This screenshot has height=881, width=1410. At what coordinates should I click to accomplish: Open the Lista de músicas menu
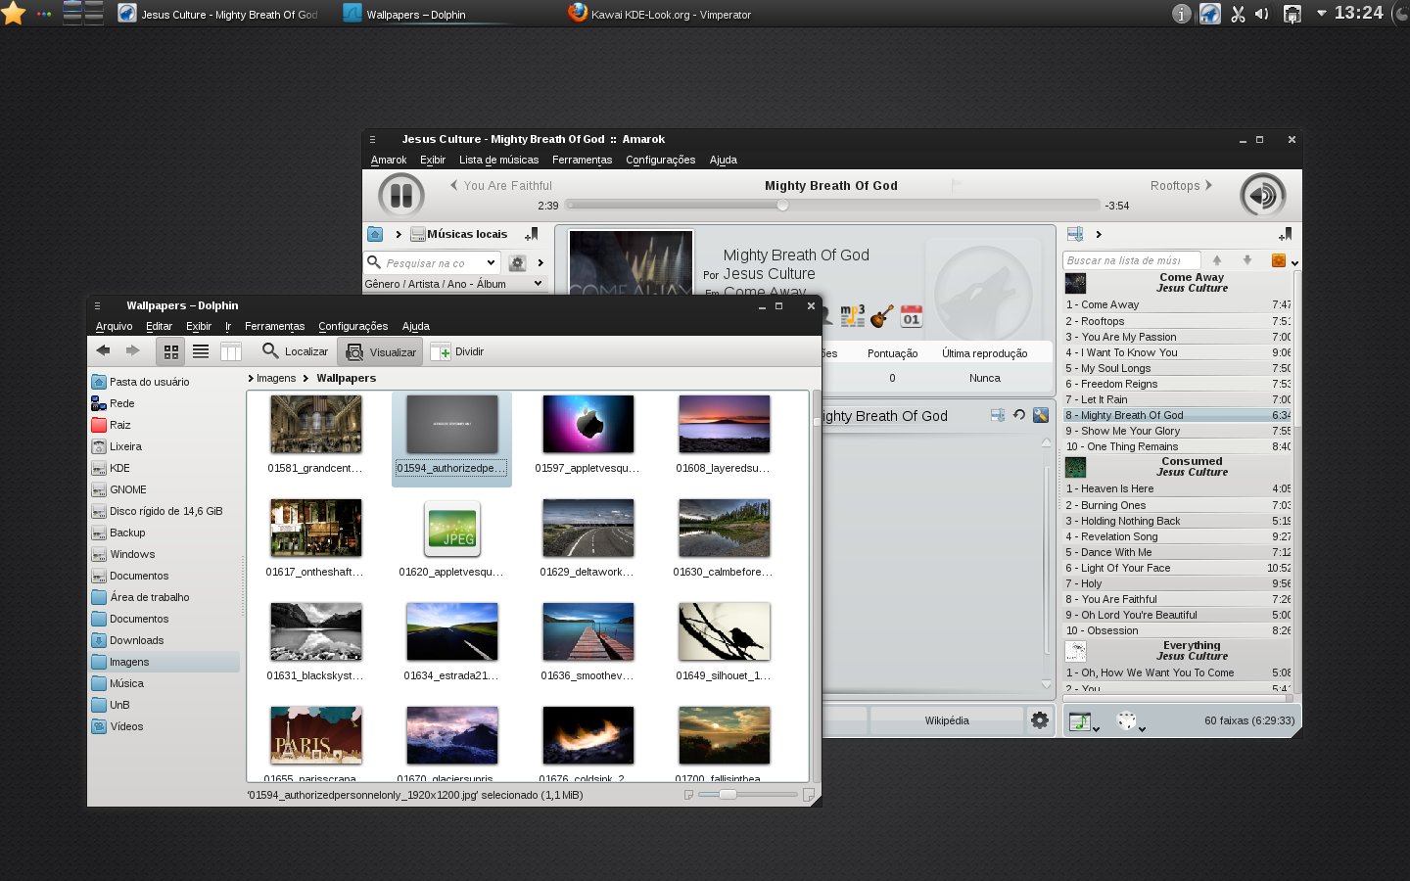click(x=498, y=160)
